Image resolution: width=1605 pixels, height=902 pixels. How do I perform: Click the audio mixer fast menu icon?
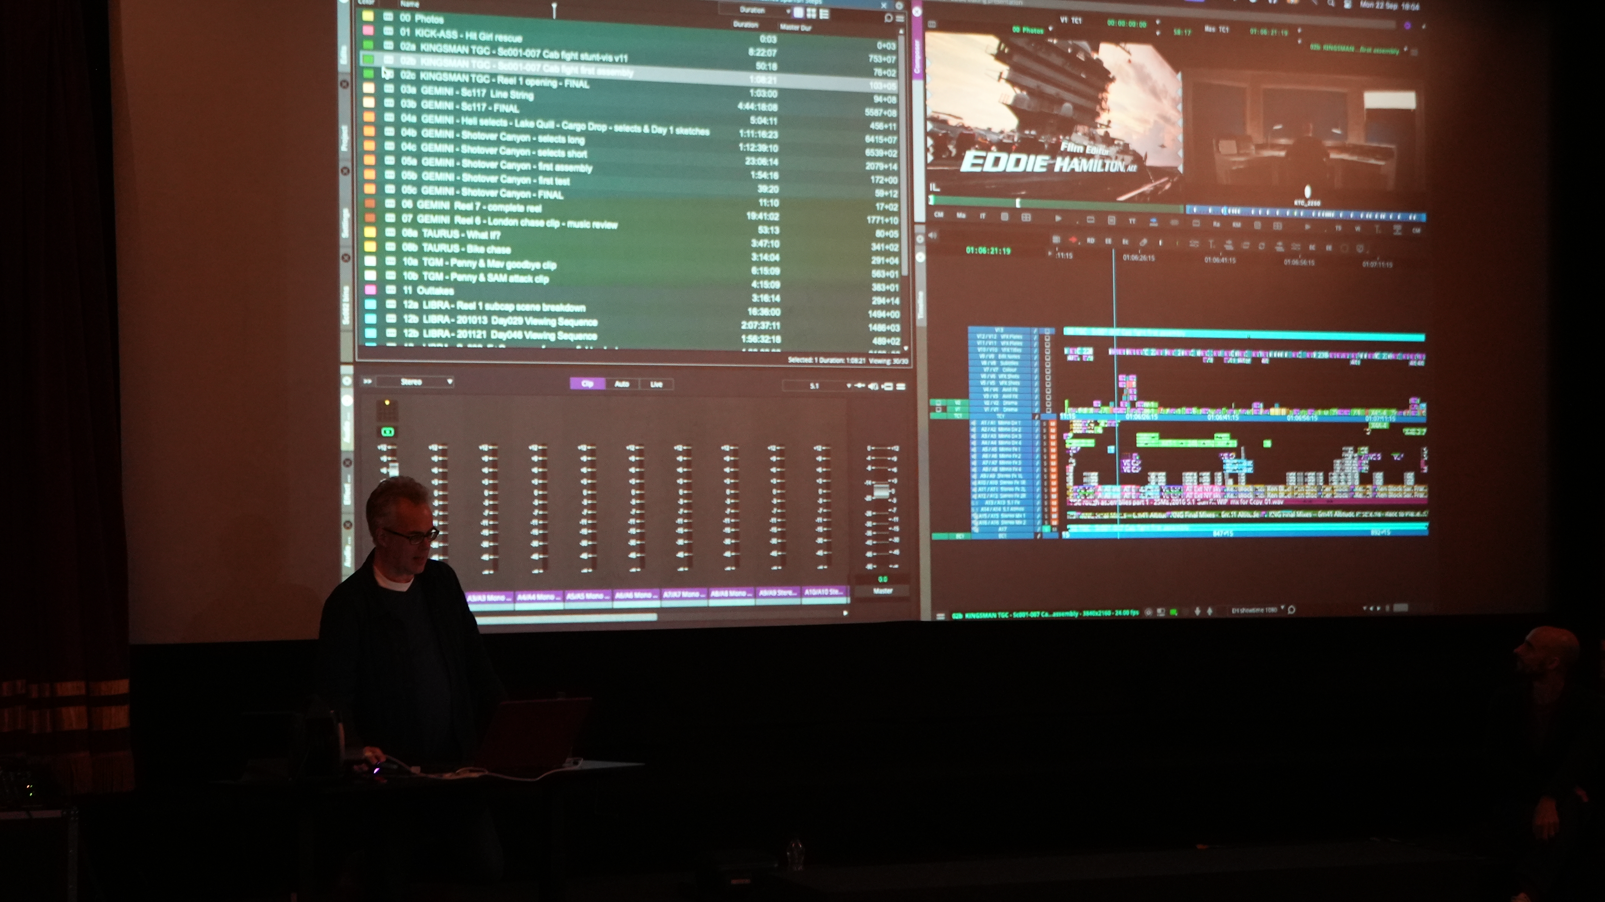point(901,386)
